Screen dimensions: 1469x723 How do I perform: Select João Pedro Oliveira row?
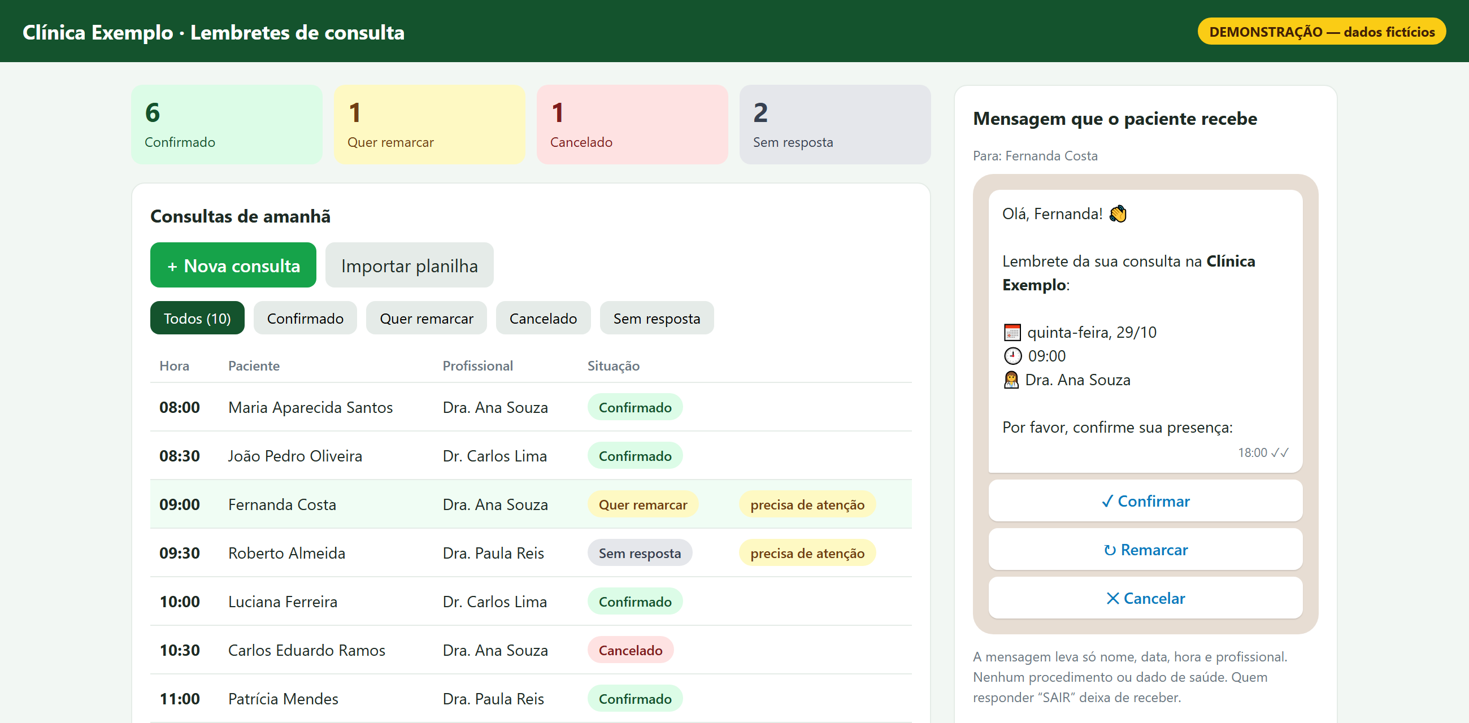click(531, 456)
